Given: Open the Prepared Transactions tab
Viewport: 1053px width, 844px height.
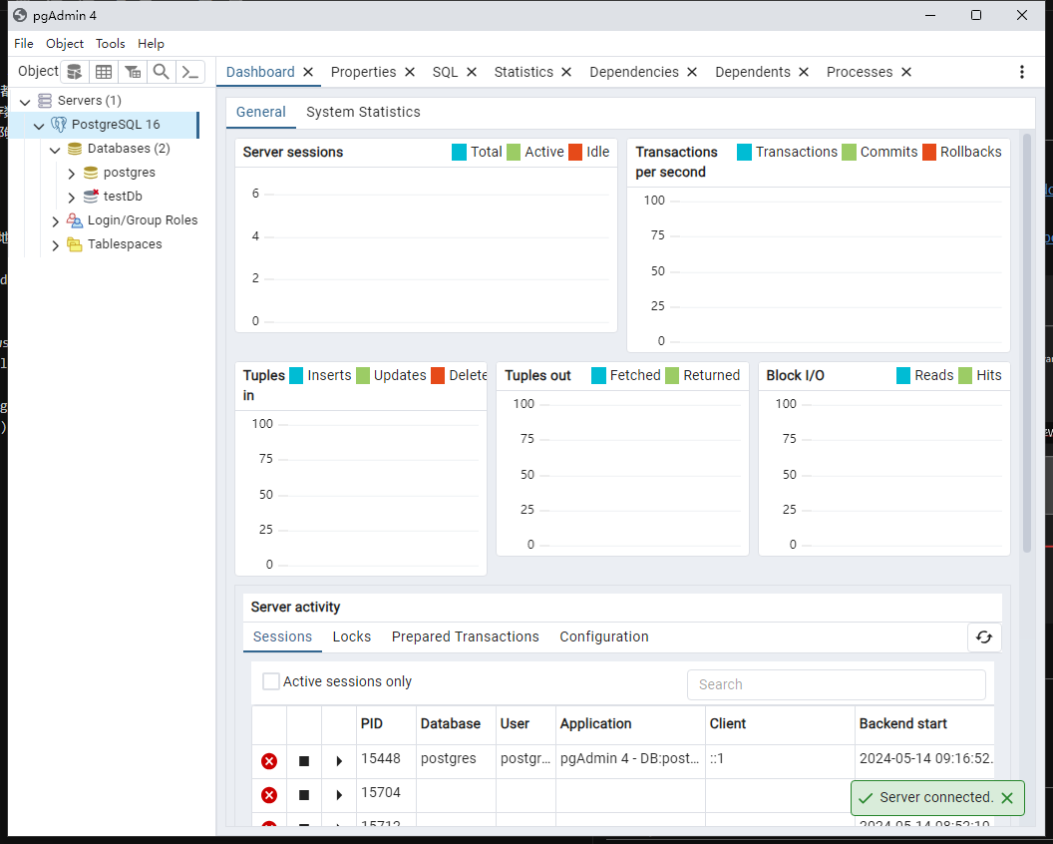Looking at the screenshot, I should [x=466, y=637].
